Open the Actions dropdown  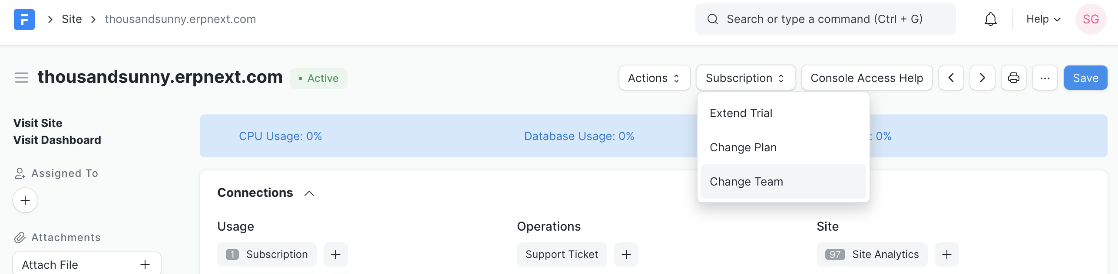point(654,78)
